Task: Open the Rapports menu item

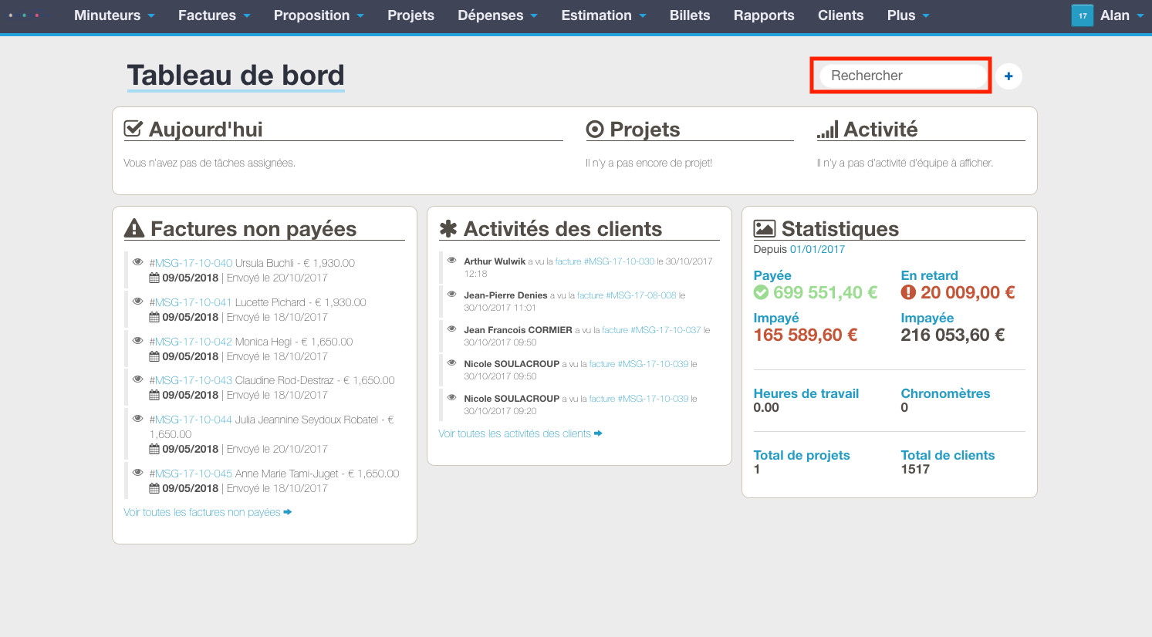Action: [x=764, y=15]
